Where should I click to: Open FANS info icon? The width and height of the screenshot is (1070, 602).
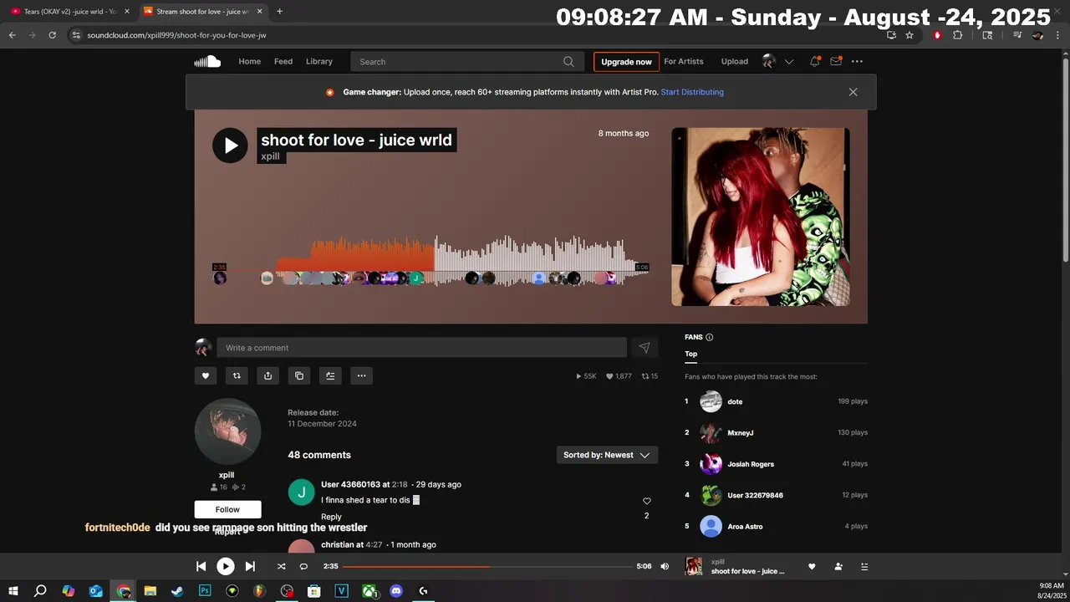click(710, 337)
